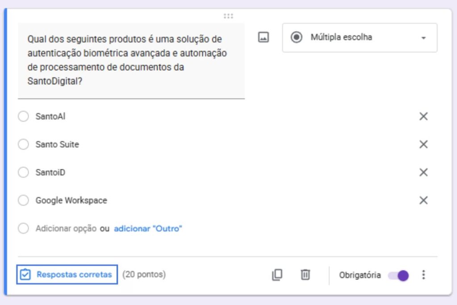Click the question drag handle dots

click(x=228, y=16)
